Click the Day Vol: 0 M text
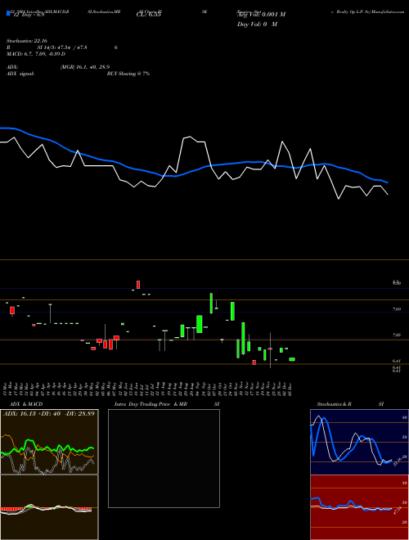 tap(257, 25)
